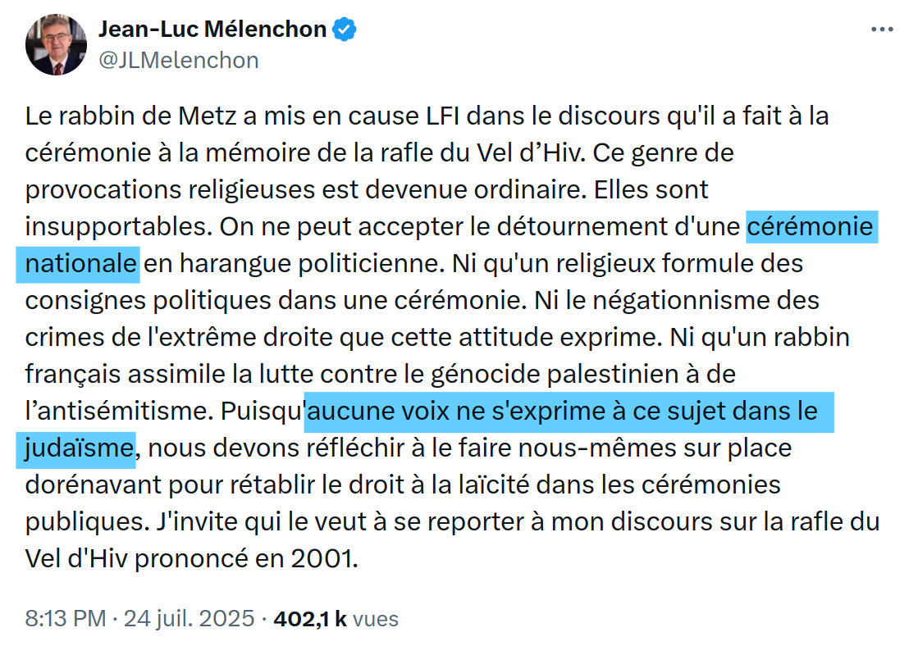Click the word 'insupportables' in the tweet
The image size is (918, 655).
[x=111, y=227]
